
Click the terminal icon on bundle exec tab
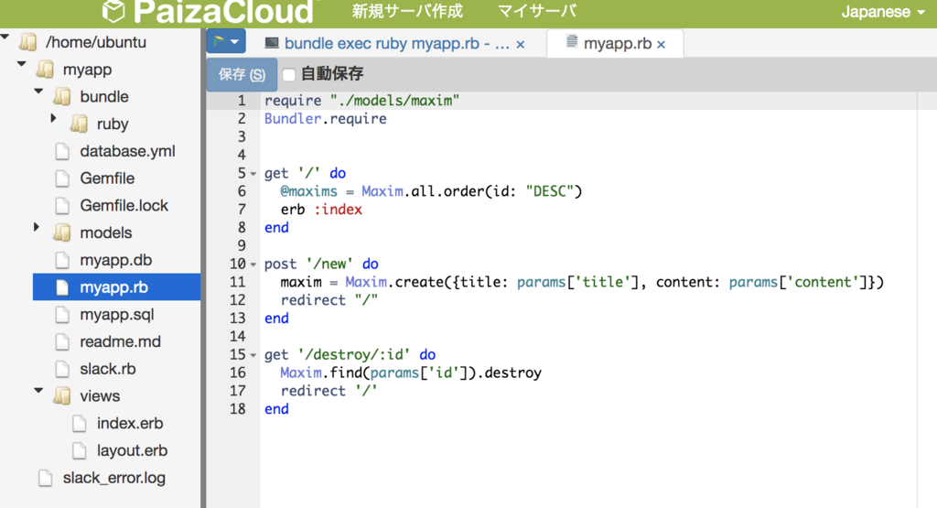pyautogui.click(x=272, y=42)
